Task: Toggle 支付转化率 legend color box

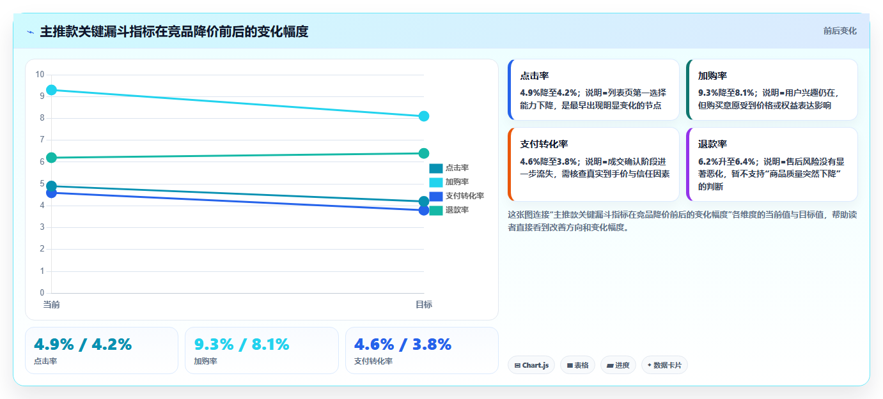Action: tap(435, 196)
